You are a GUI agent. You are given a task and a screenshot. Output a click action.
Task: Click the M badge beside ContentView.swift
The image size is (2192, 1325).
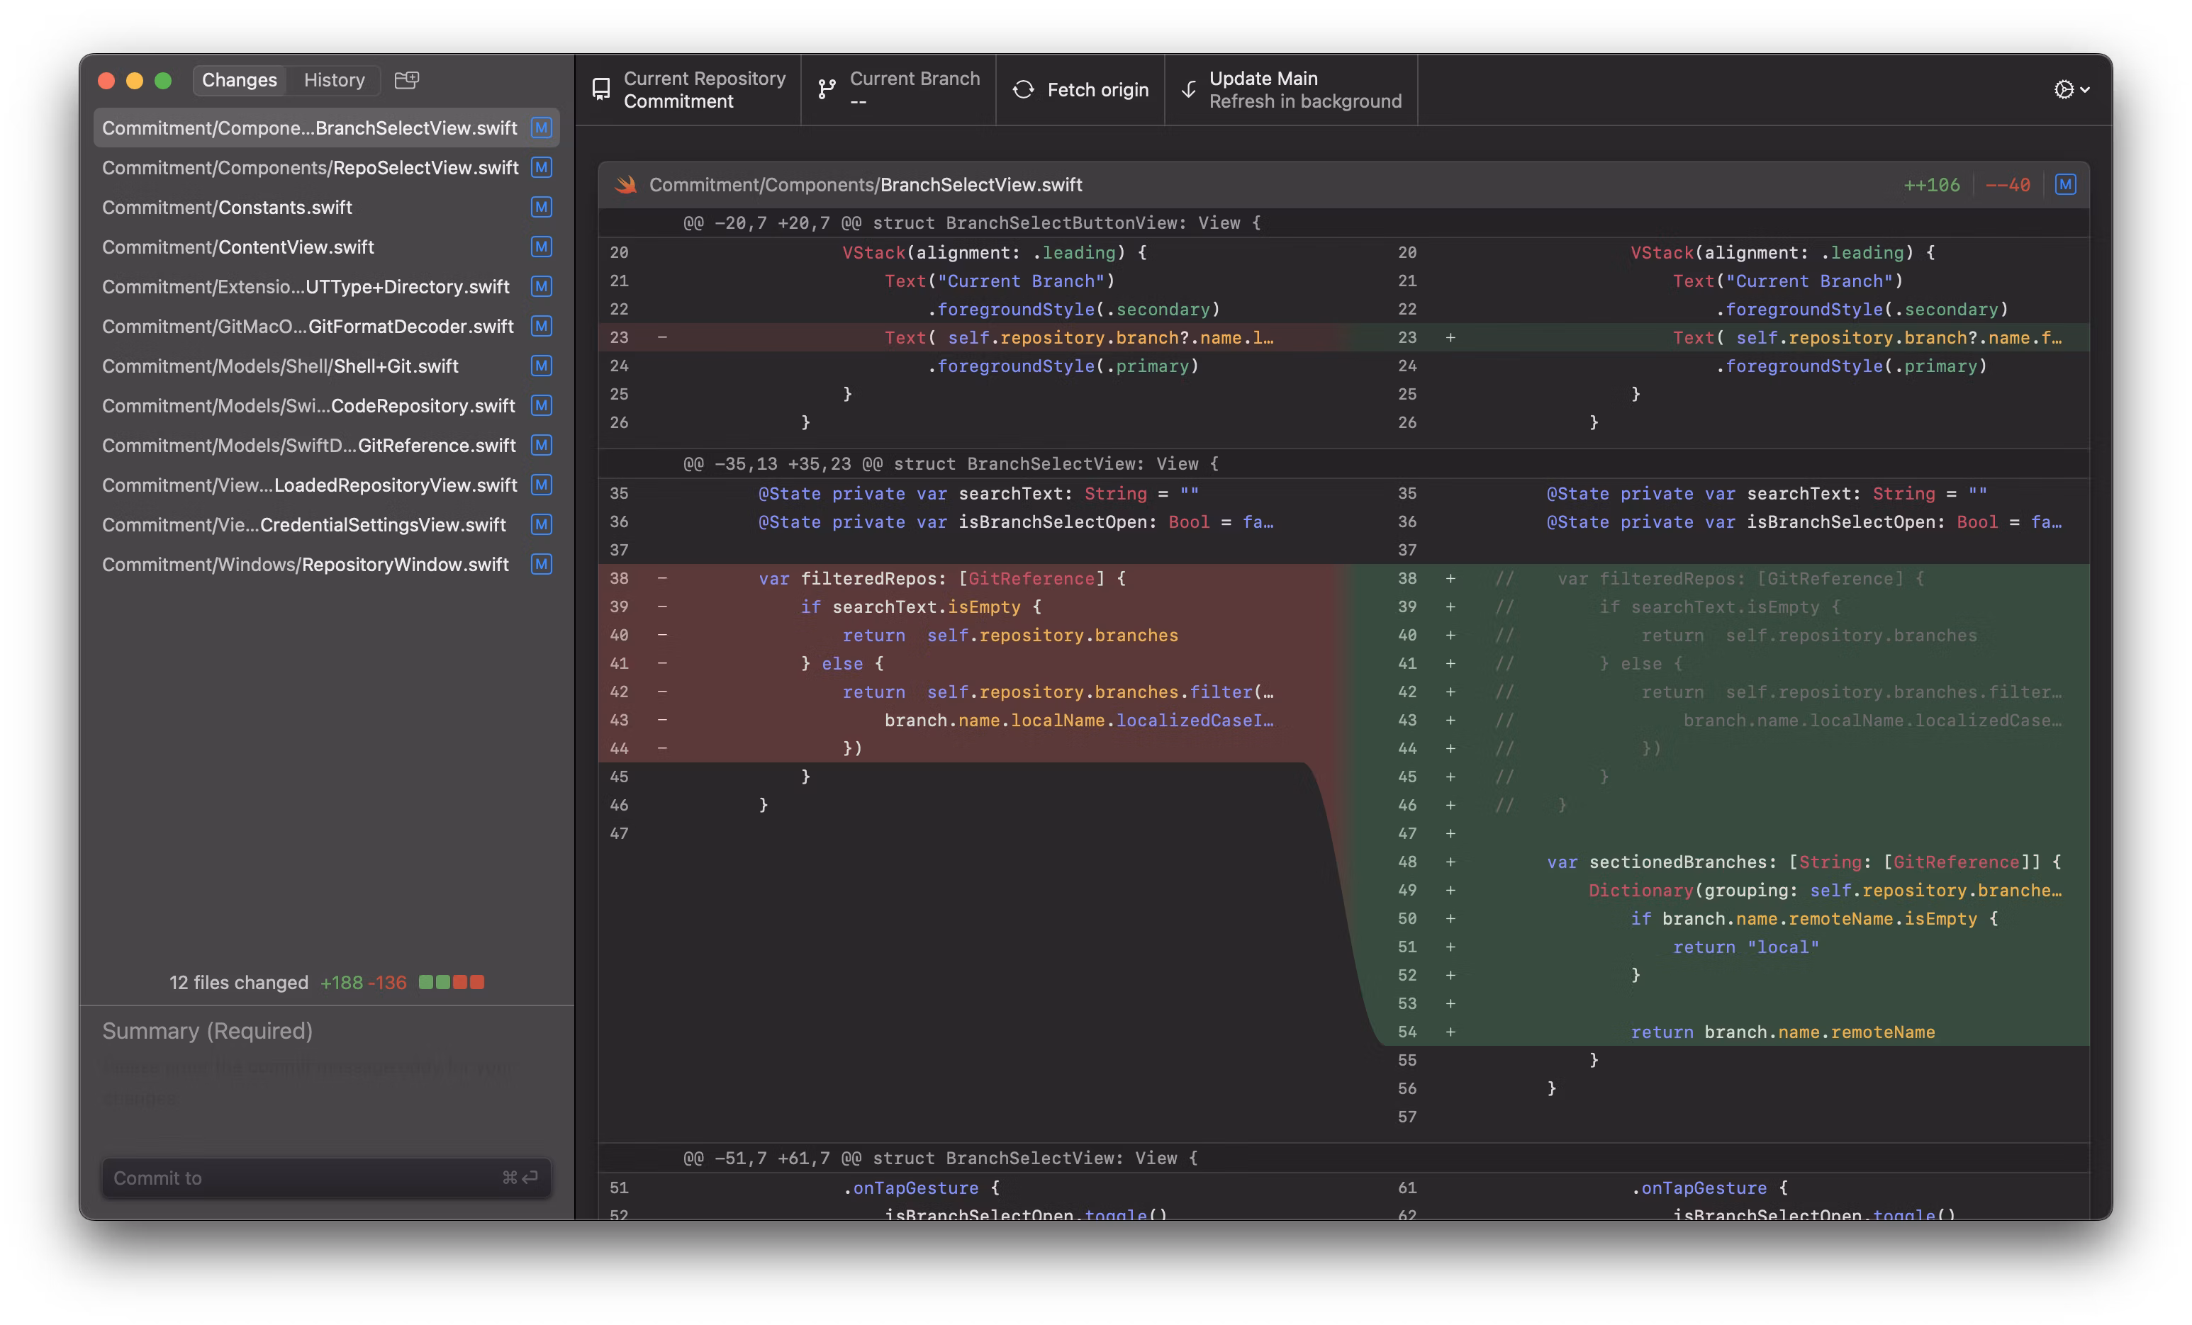[x=541, y=247]
